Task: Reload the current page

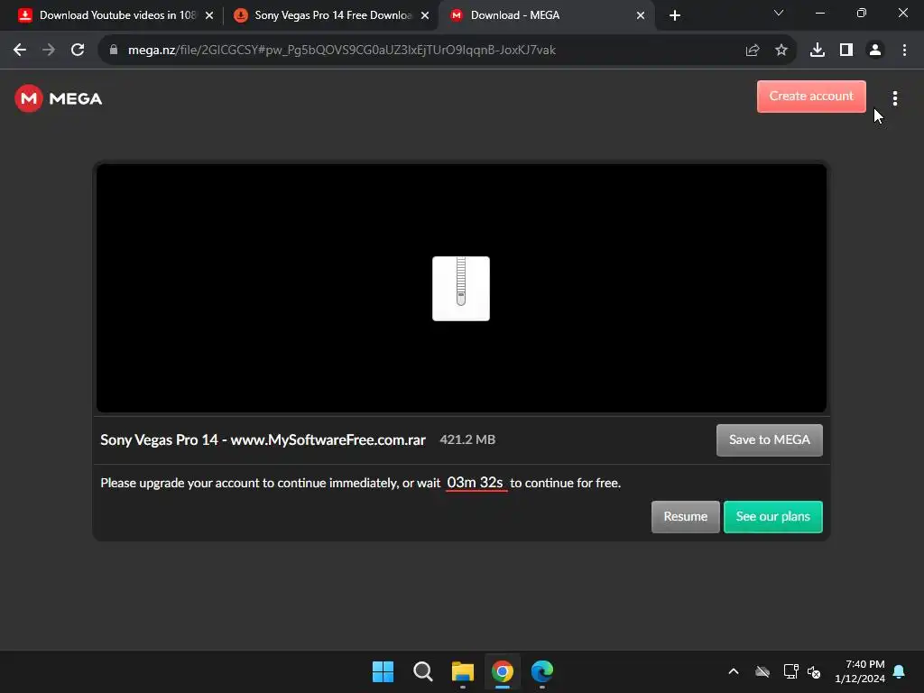Action: [x=78, y=51]
